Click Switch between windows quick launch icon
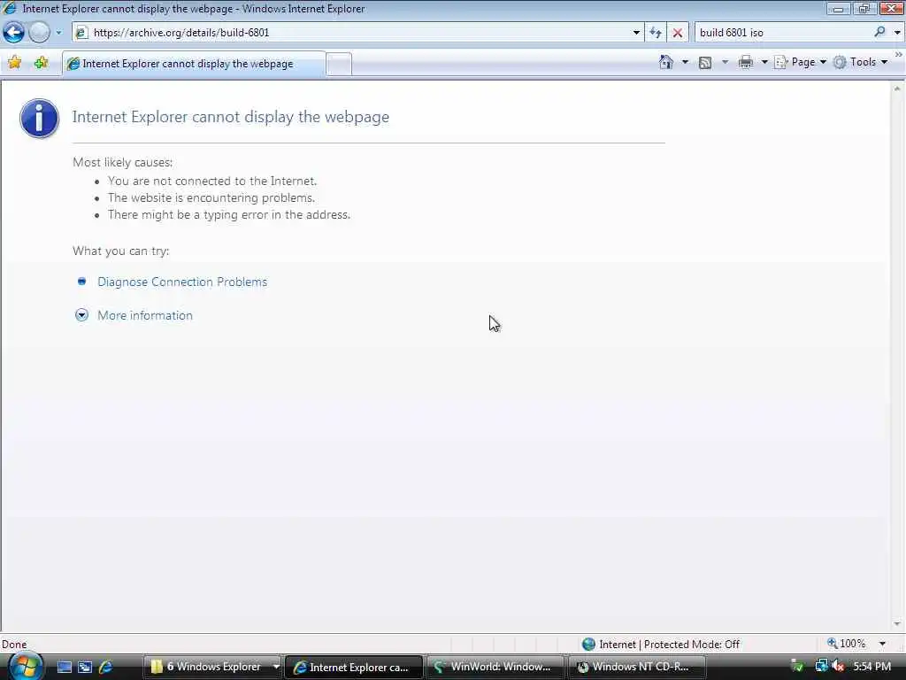 (85, 668)
